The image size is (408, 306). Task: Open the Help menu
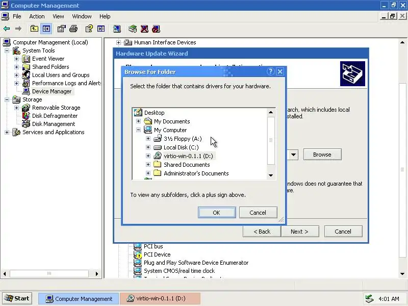click(105, 16)
